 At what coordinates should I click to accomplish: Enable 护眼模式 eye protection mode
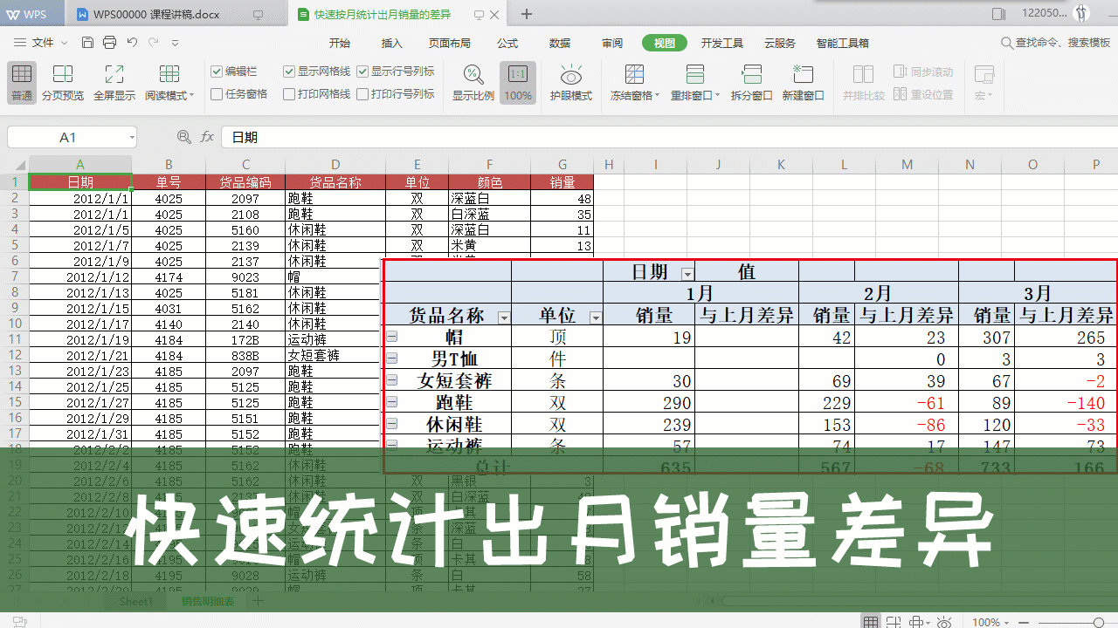570,83
